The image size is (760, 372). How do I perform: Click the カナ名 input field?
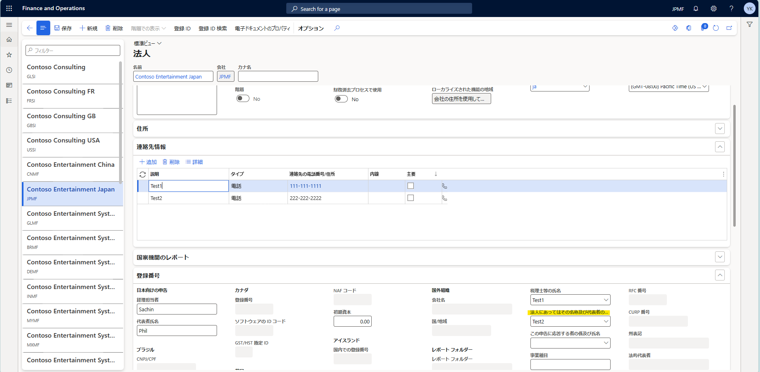coord(278,77)
